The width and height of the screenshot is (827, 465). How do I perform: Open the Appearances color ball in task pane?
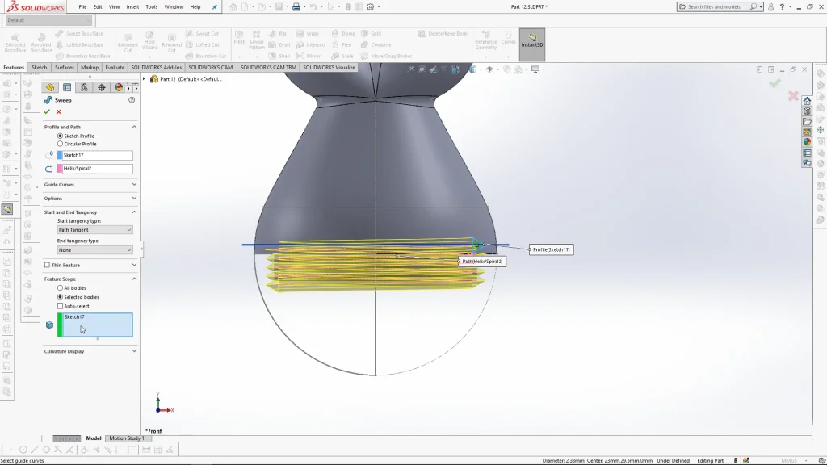(x=806, y=142)
